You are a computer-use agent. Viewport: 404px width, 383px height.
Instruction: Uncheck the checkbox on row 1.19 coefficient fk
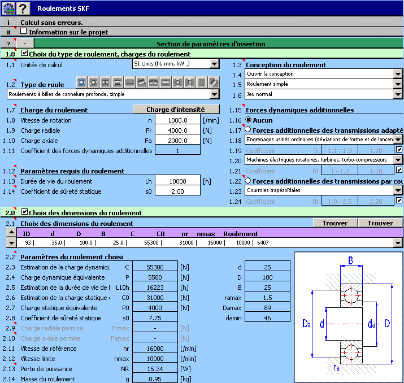point(399,149)
